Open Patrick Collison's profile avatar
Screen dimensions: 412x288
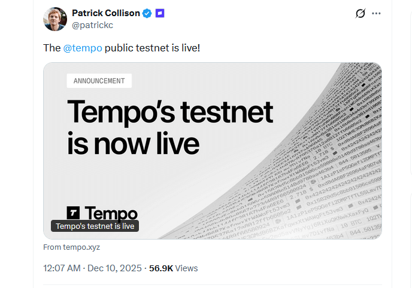[x=54, y=19]
